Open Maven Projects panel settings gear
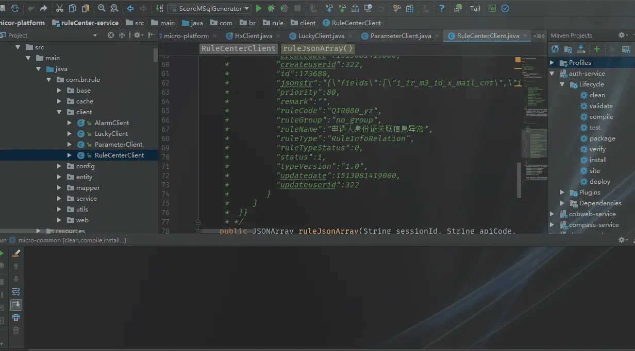The width and height of the screenshot is (635, 351). pyautogui.click(x=623, y=35)
